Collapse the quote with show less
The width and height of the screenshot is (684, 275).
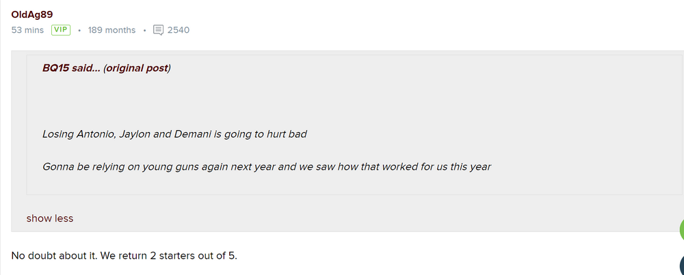[x=50, y=218]
